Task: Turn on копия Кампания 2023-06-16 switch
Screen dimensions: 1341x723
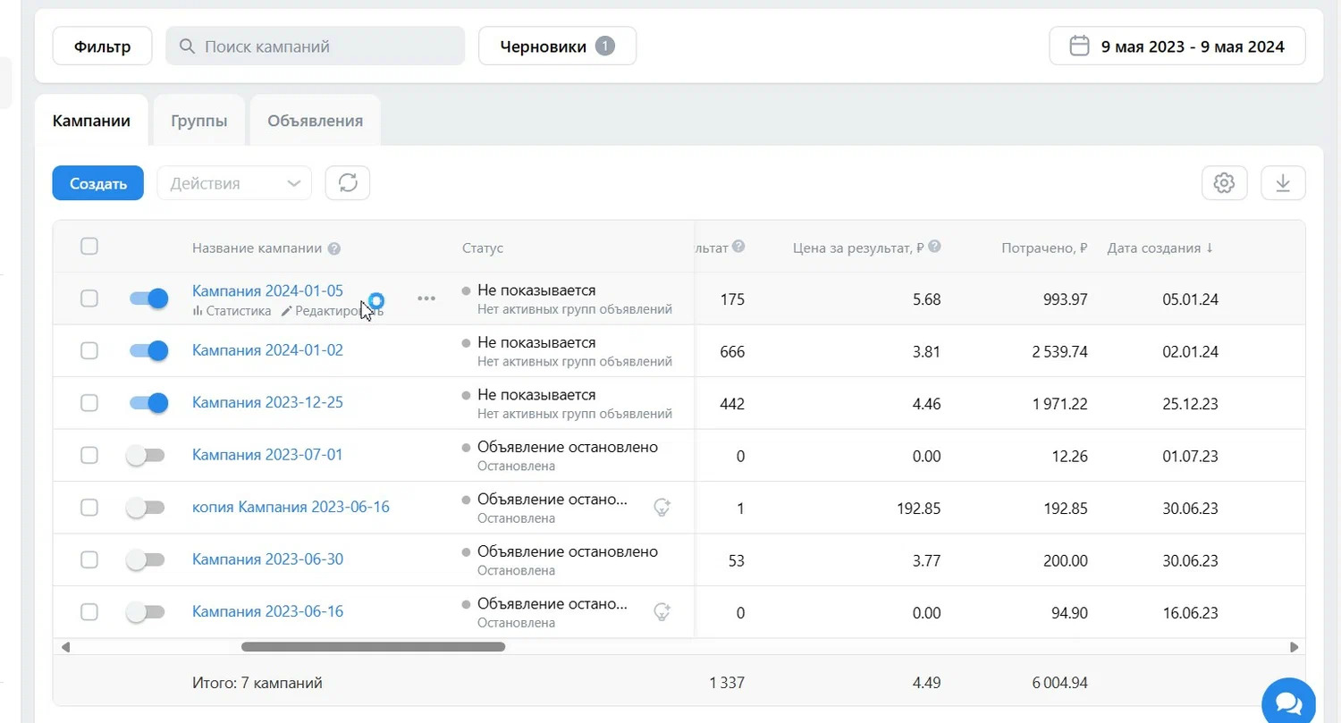Action: pyautogui.click(x=146, y=508)
